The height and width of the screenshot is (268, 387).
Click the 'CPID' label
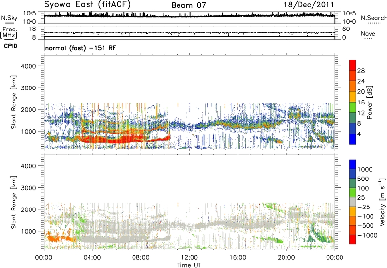click(11, 46)
